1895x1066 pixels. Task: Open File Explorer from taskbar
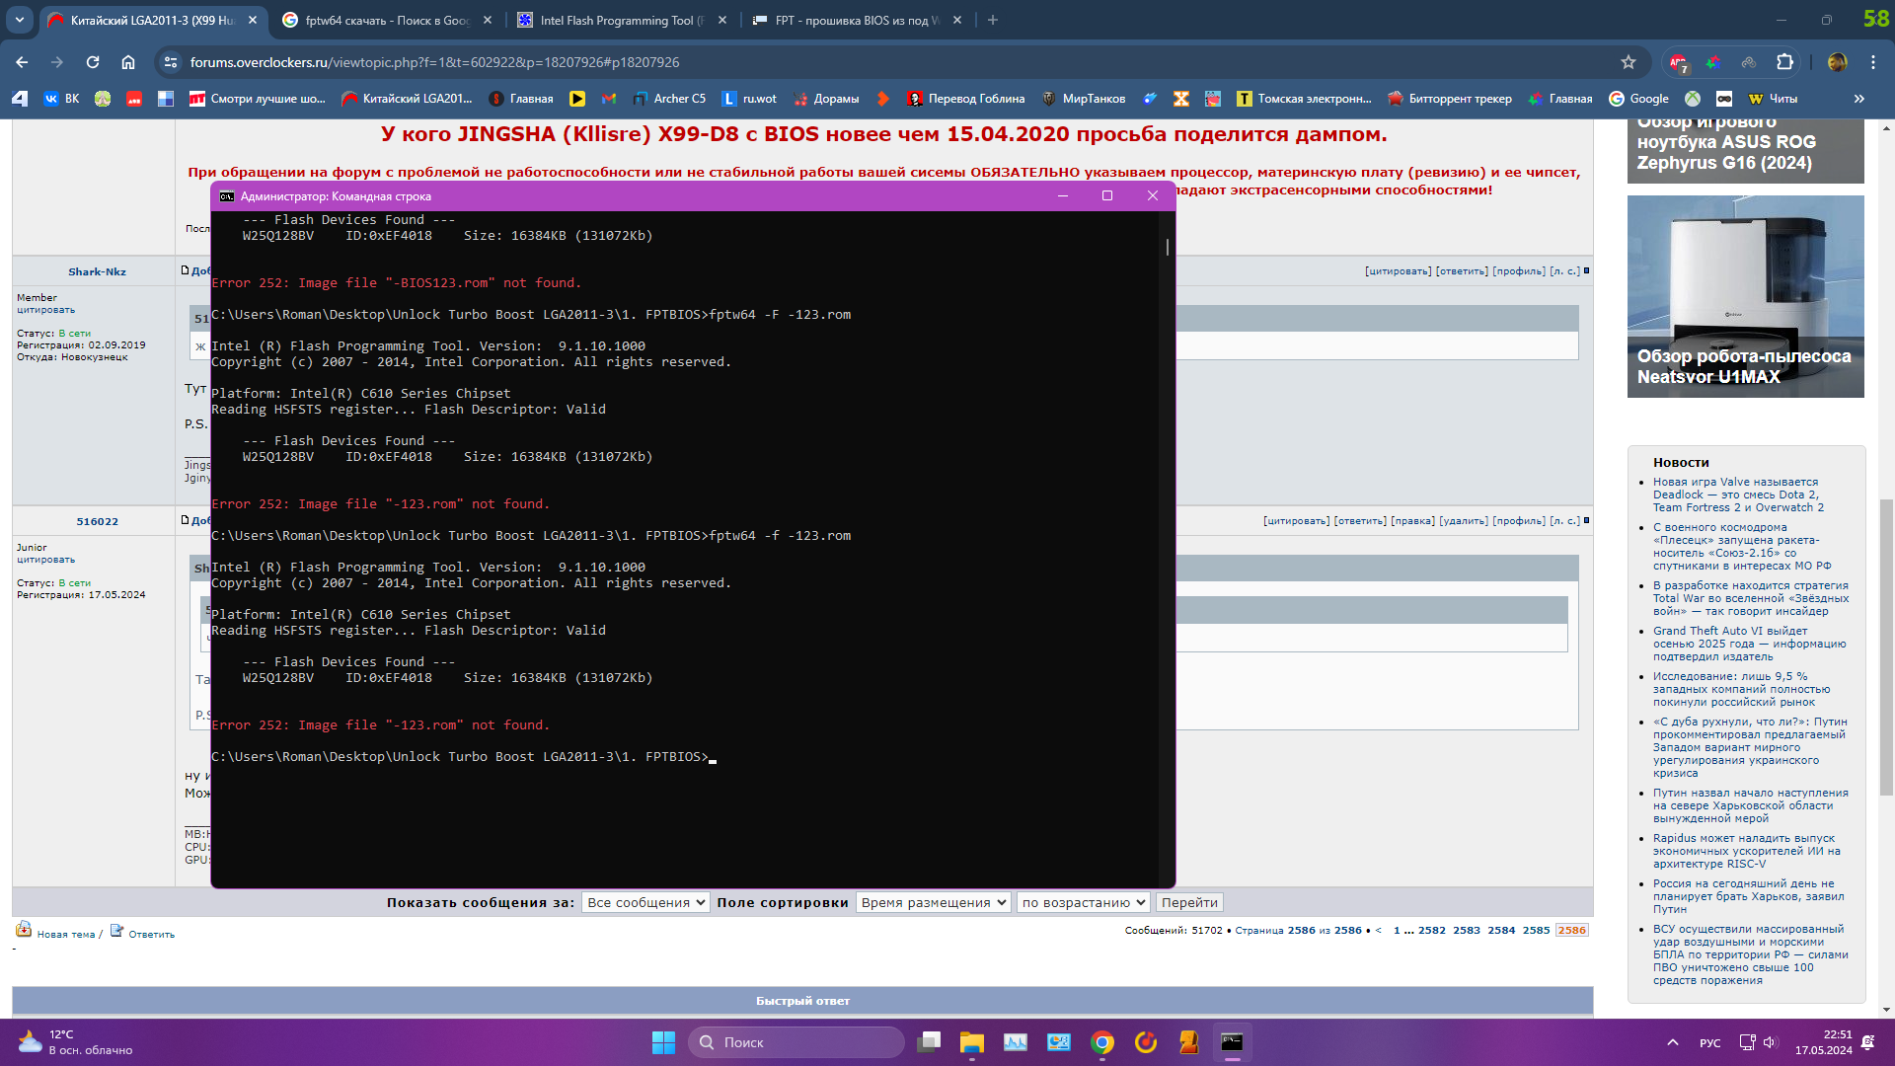[x=971, y=1042]
